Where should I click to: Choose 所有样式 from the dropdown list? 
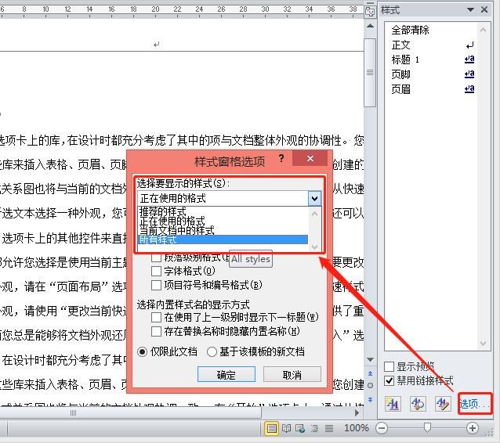click(x=223, y=240)
